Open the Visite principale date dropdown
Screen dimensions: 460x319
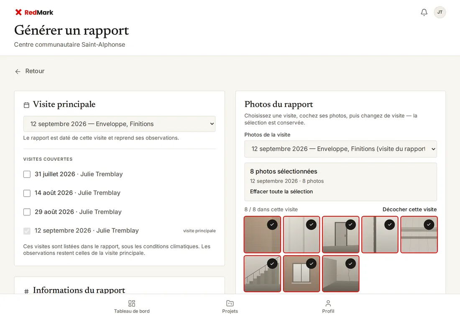(x=120, y=124)
